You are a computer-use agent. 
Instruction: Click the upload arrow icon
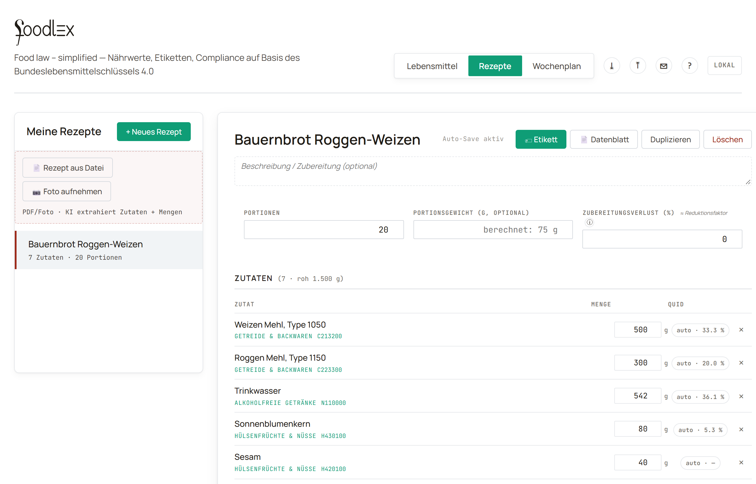(638, 66)
